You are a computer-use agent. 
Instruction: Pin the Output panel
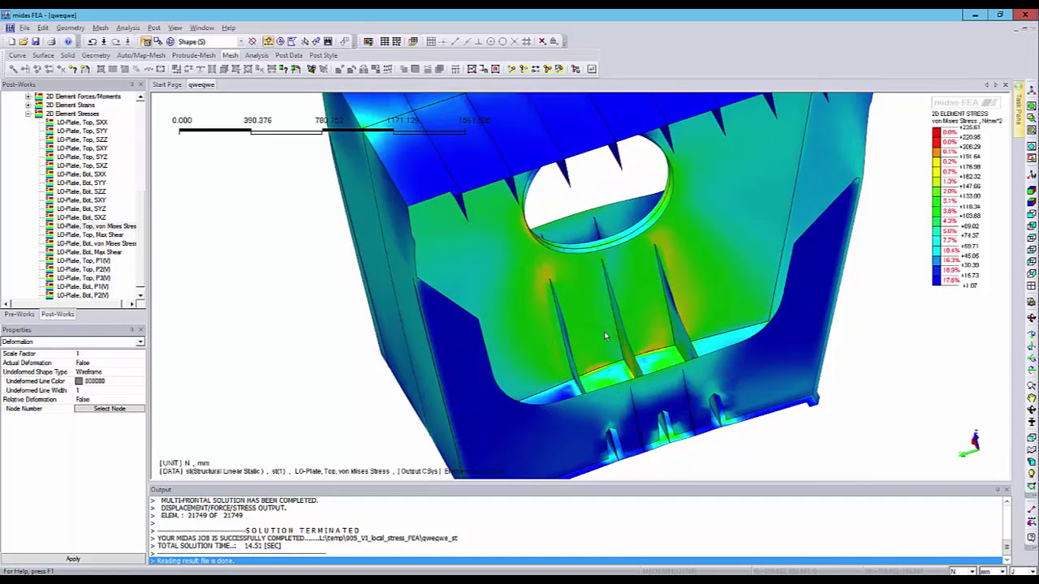click(998, 489)
